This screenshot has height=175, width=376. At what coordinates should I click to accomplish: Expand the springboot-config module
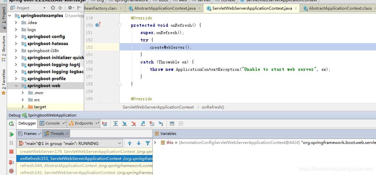(x=16, y=37)
